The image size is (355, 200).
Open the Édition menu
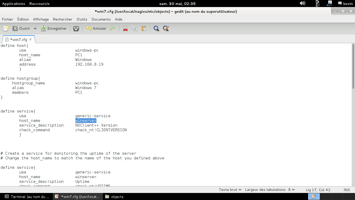(x=23, y=19)
